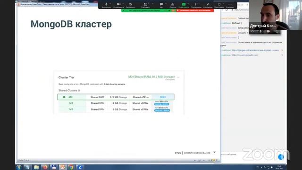Click M5 monthly price badge
The width and height of the screenshot is (302, 170).
(162, 110)
